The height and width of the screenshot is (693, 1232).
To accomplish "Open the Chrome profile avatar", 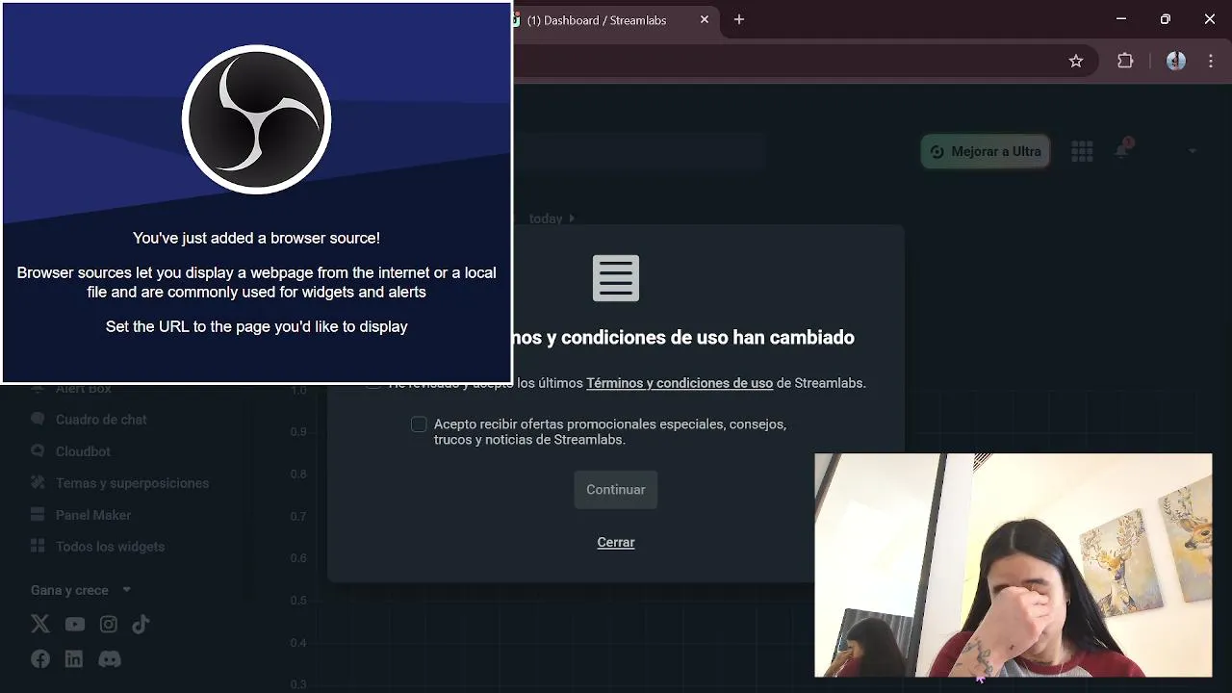I will click(x=1176, y=61).
